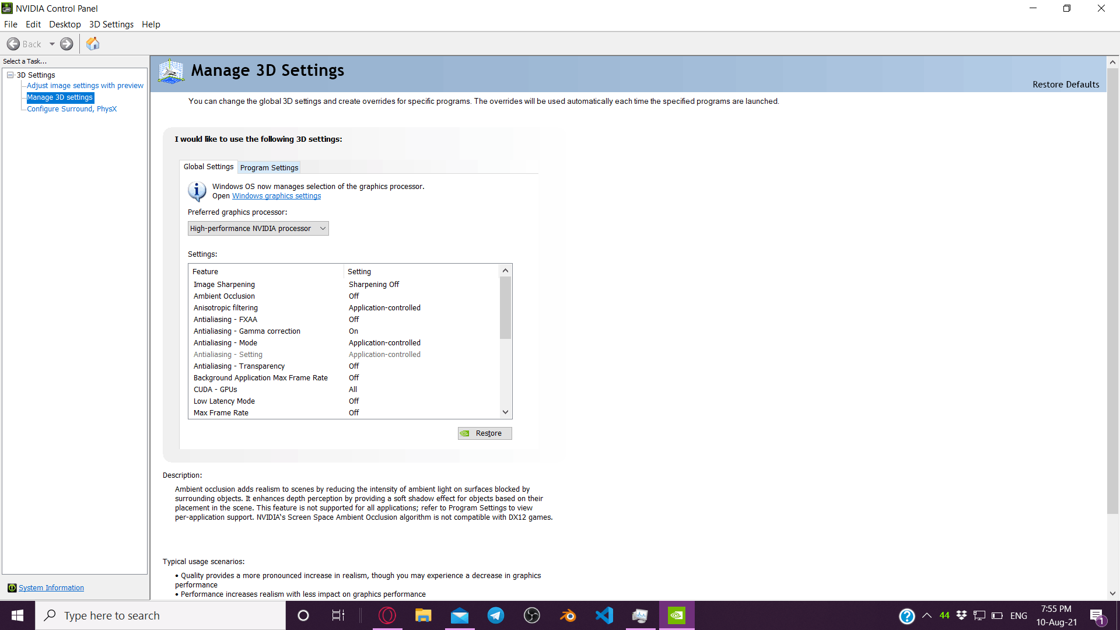Select Adjust image settings with preview
The image size is (1120, 630).
85,85
